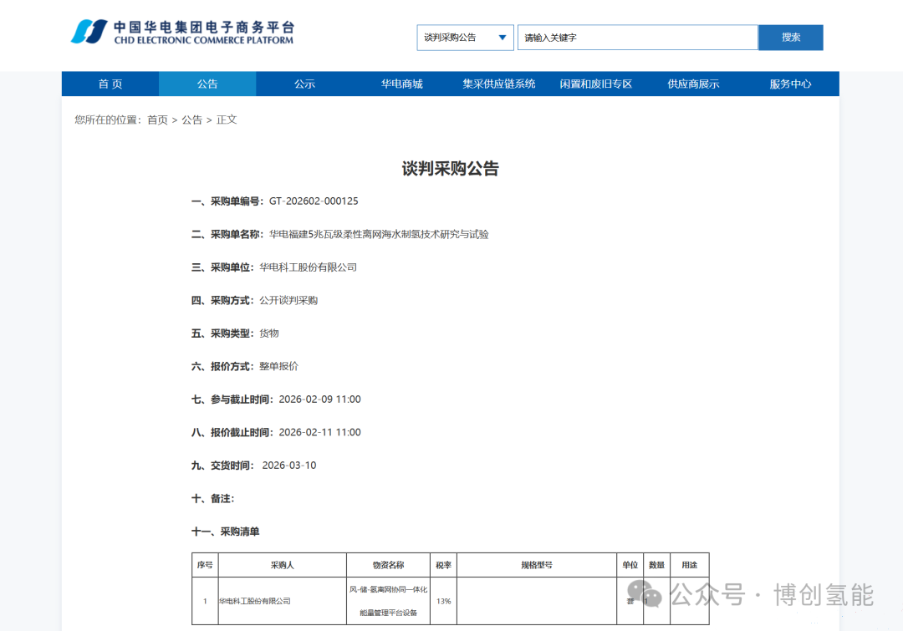Open 公告 from the breadcrumb trail
This screenshot has height=631, width=903.
coord(192,120)
